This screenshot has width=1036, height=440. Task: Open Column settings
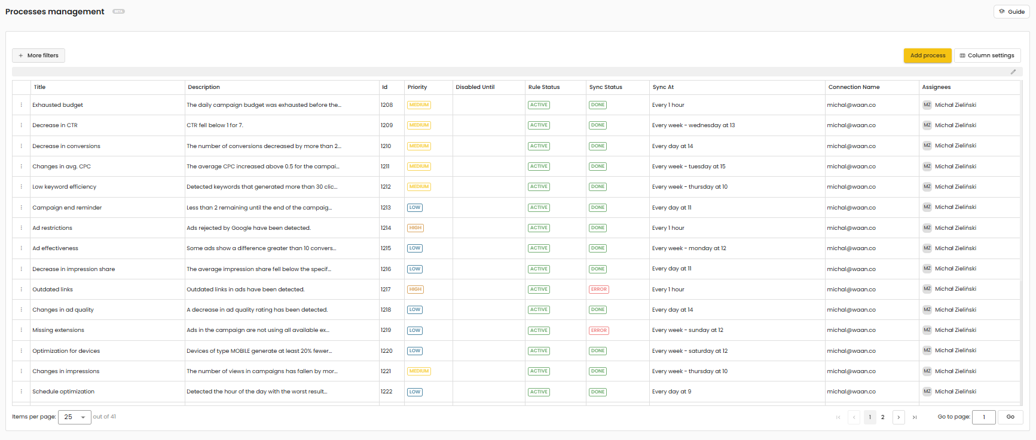click(988, 56)
